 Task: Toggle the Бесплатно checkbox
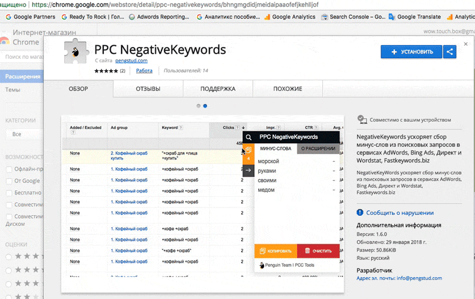(9, 193)
